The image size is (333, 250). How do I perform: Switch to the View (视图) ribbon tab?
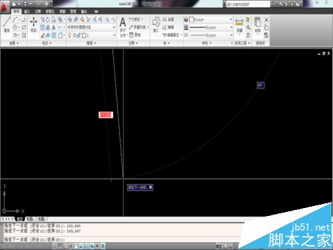pos(63,11)
